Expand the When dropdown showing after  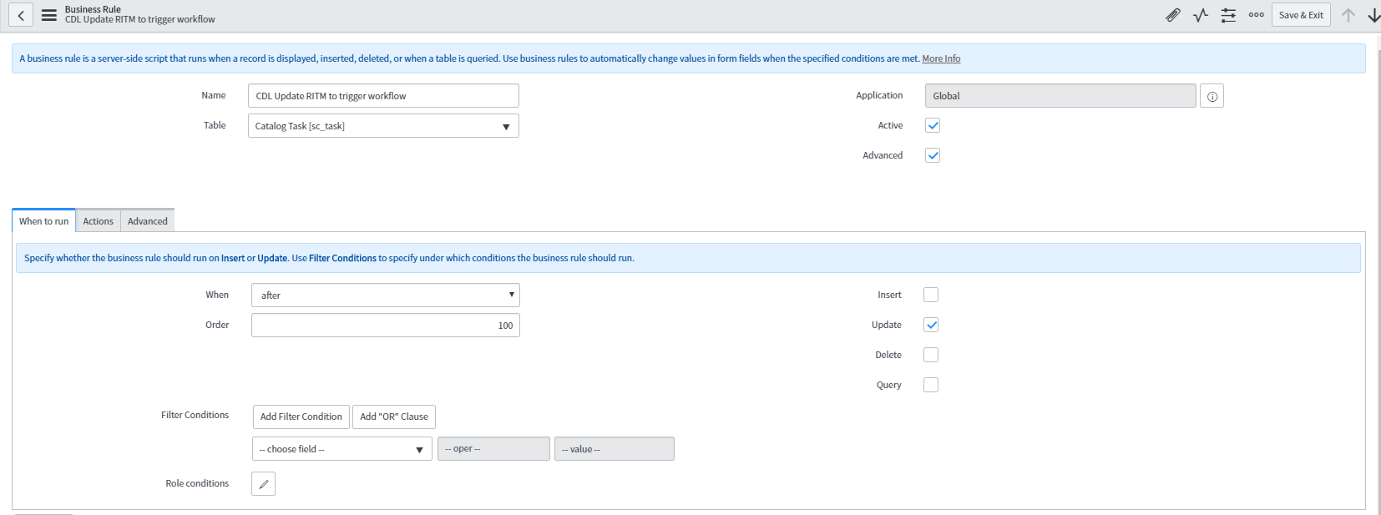point(385,295)
